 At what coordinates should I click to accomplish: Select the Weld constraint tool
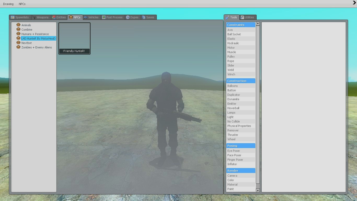231,70
